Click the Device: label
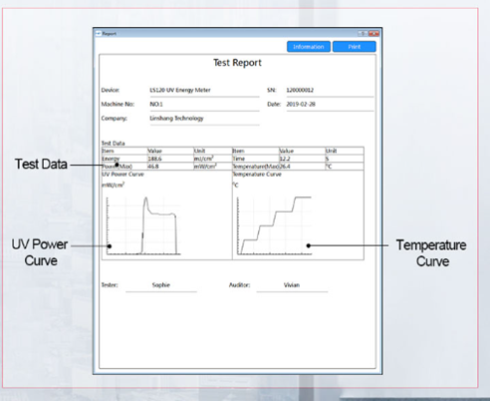 (111, 90)
